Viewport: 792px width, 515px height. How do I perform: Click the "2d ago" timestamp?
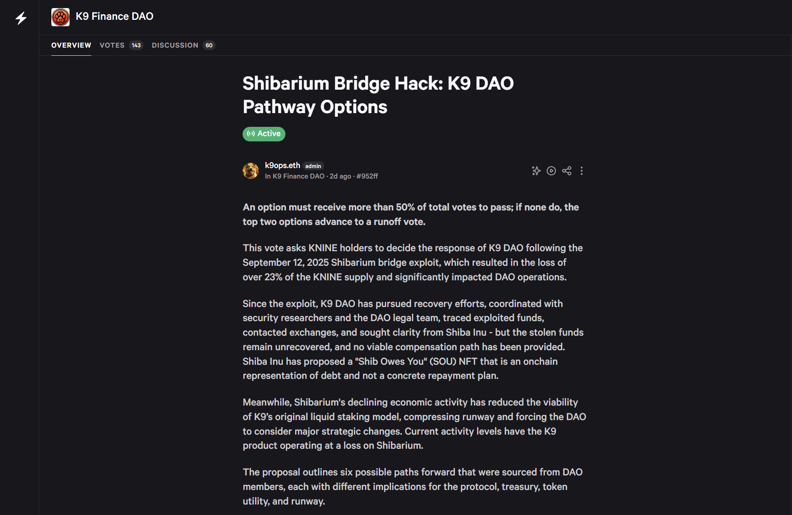tap(340, 176)
